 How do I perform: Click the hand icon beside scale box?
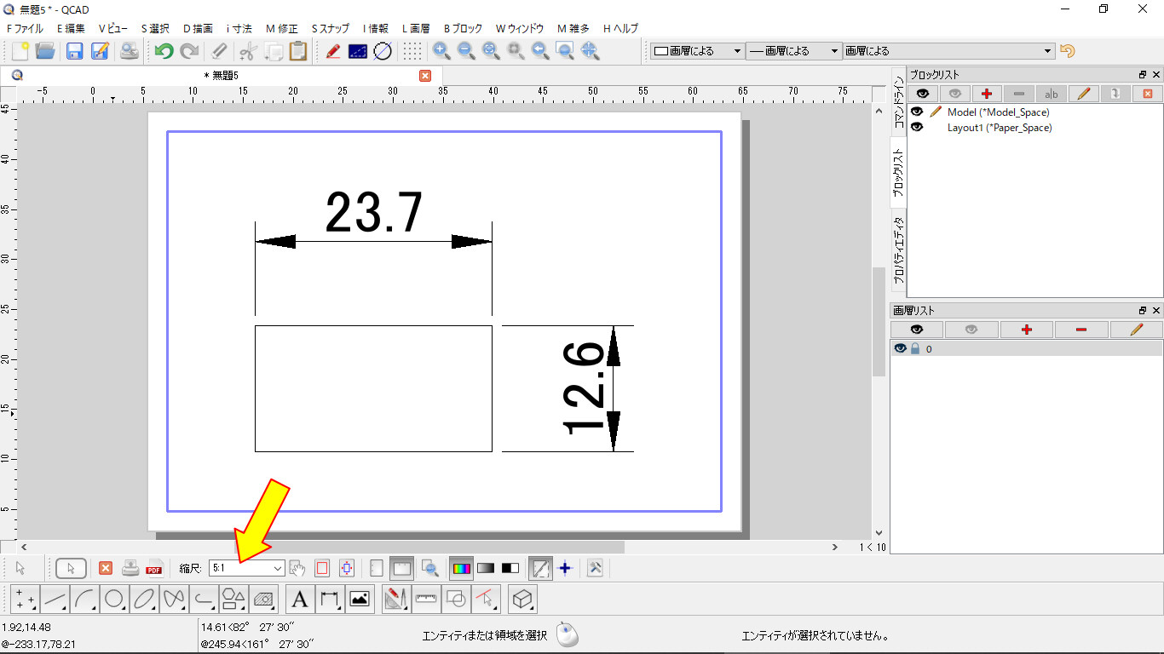click(x=297, y=568)
